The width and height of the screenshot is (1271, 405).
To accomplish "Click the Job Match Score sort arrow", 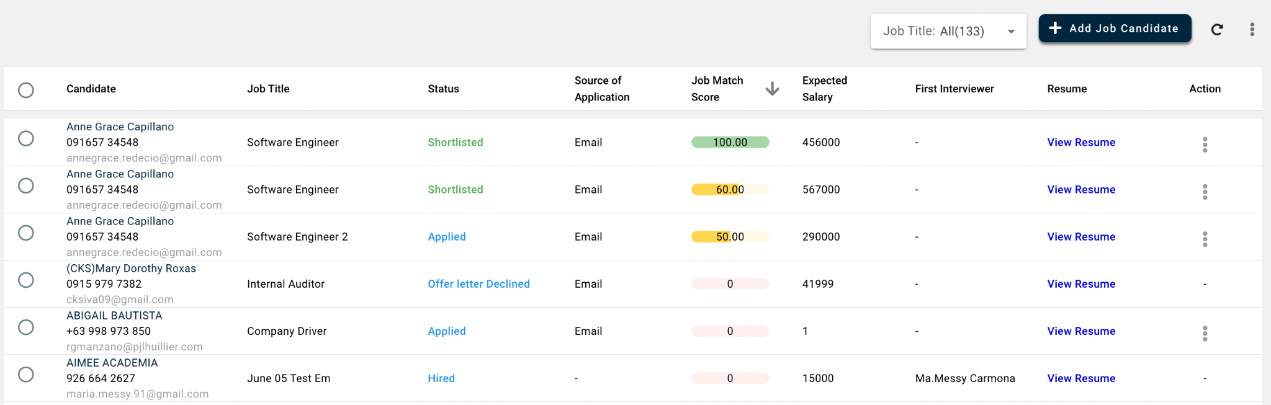I will 772,89.
